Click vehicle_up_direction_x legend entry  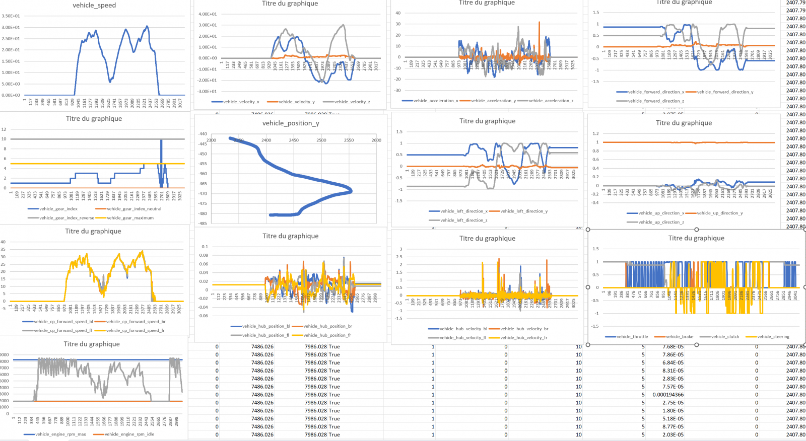(656, 213)
